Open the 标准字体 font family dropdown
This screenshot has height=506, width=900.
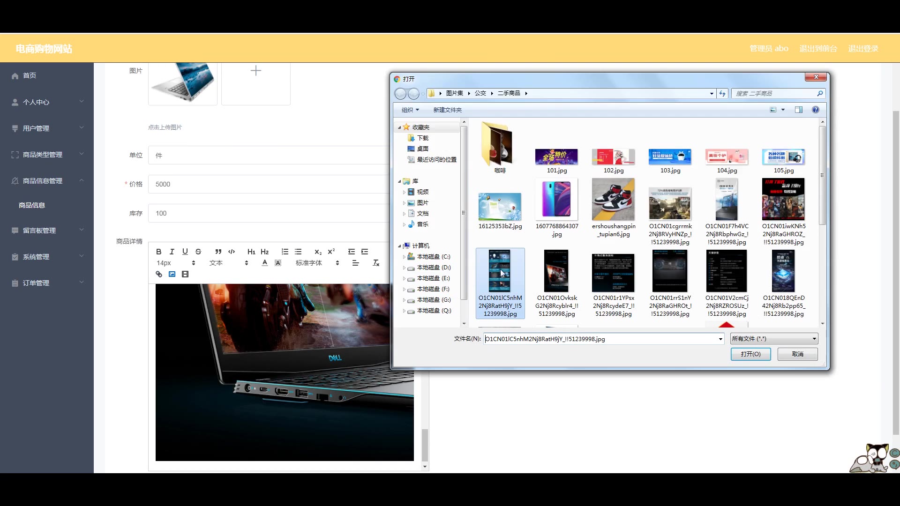click(x=317, y=263)
